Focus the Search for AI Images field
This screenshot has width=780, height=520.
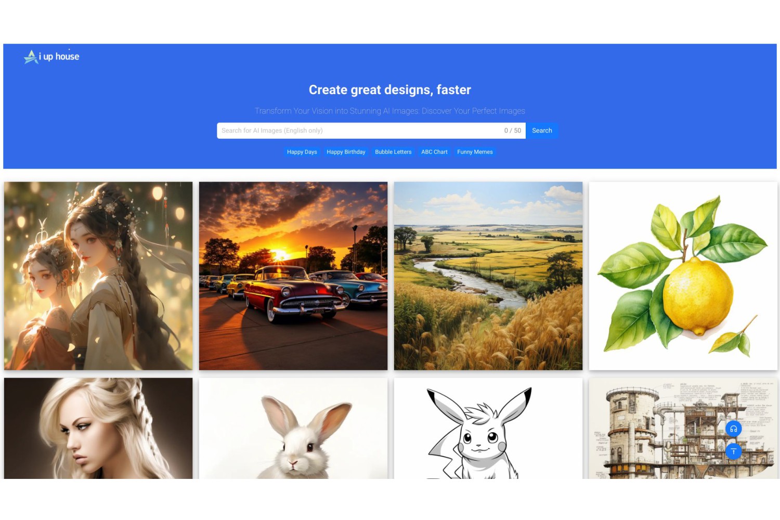tap(371, 131)
